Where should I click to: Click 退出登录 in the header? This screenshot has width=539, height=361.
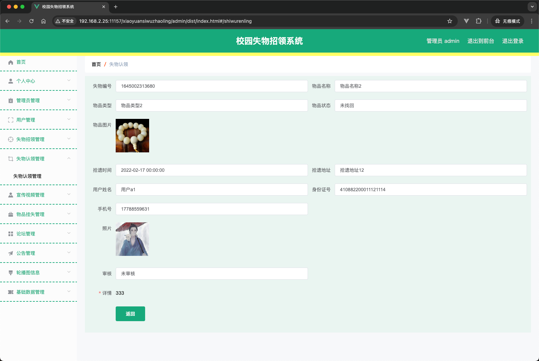click(x=513, y=41)
